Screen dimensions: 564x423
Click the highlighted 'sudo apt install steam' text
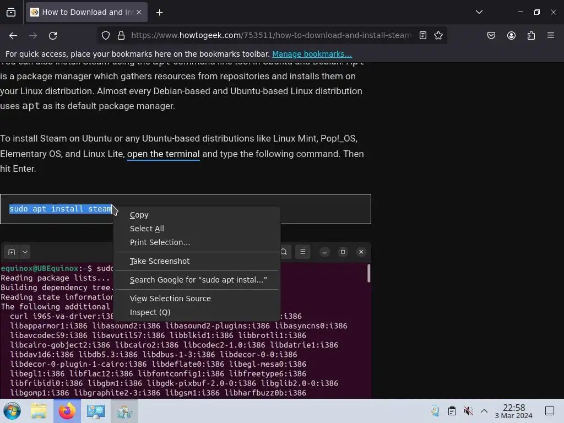(61, 209)
